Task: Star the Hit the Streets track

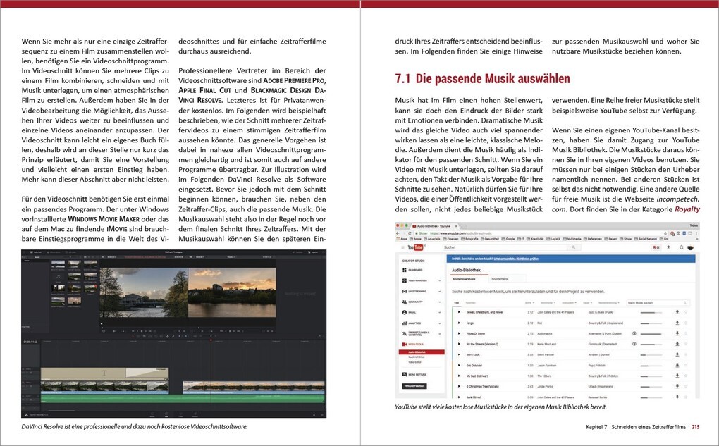Action: (686, 344)
